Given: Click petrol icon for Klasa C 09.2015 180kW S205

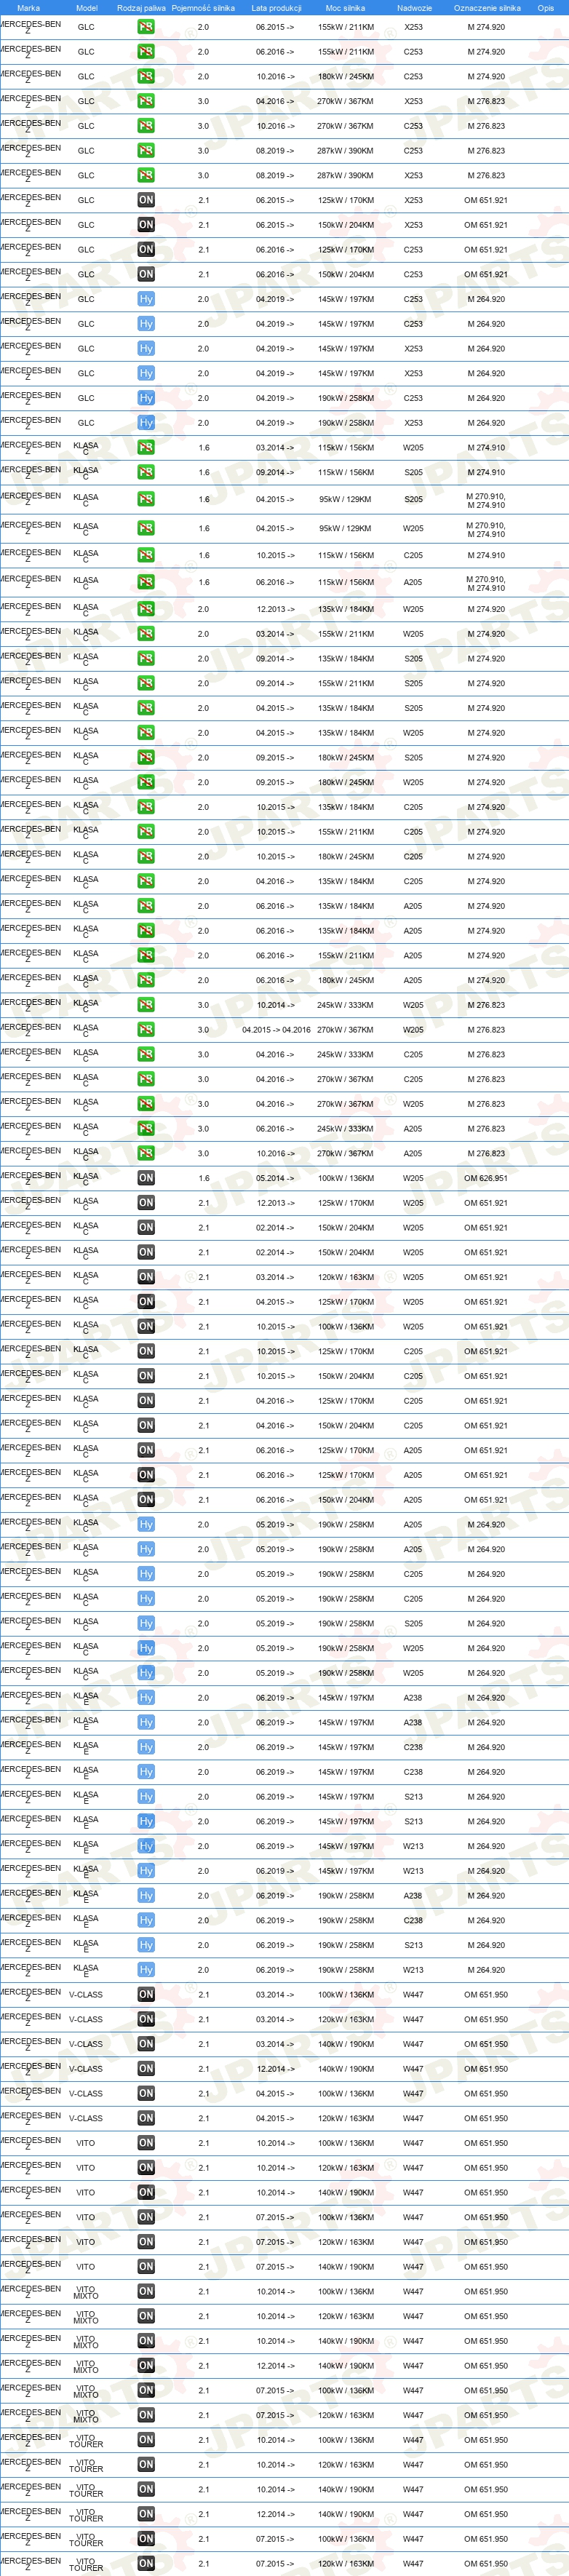Looking at the screenshot, I should point(146,758).
